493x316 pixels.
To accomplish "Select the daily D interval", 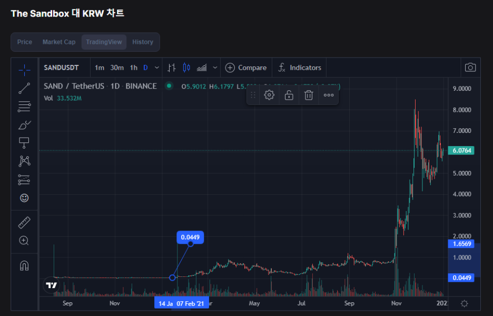I will (145, 68).
